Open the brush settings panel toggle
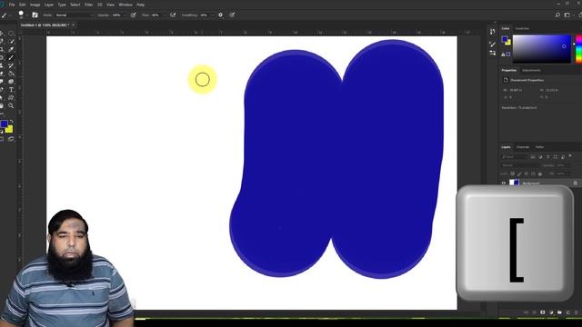This screenshot has width=582, height=327. click(x=35, y=15)
